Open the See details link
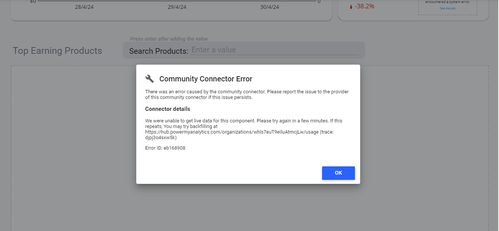Viewport: 499px width, 231px height. coord(448,8)
